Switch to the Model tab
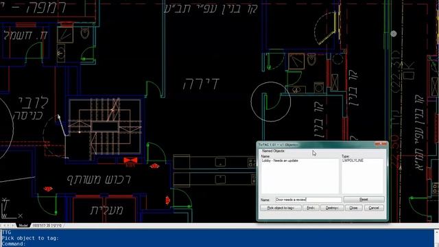Screen dimensions: 439x247 pos(23,226)
